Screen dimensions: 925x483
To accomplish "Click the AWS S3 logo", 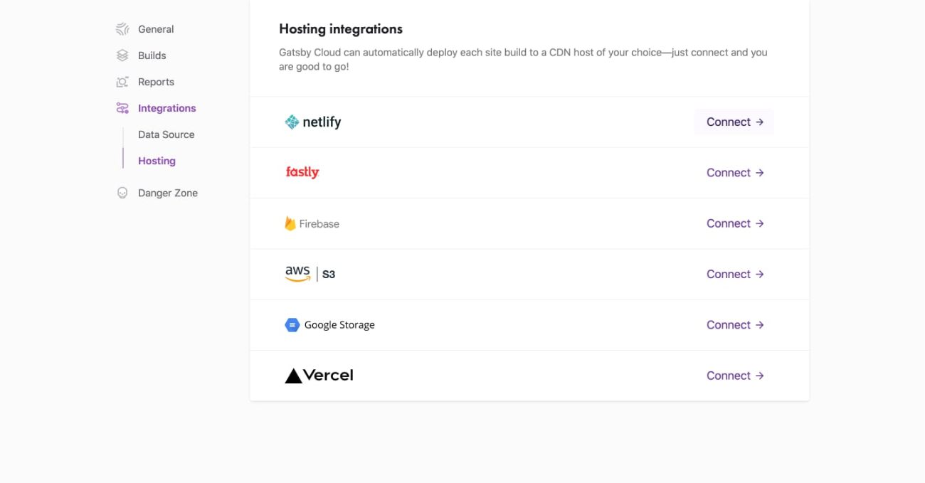I will (310, 274).
